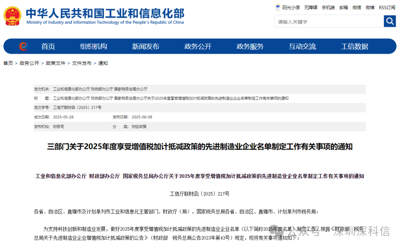This screenshot has height=247, width=403.
Task: Navigate to 政策文件 breadcrumb link
Action: tap(55, 63)
